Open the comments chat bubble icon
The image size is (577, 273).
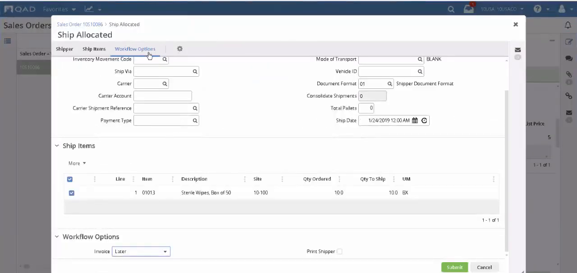(569, 58)
